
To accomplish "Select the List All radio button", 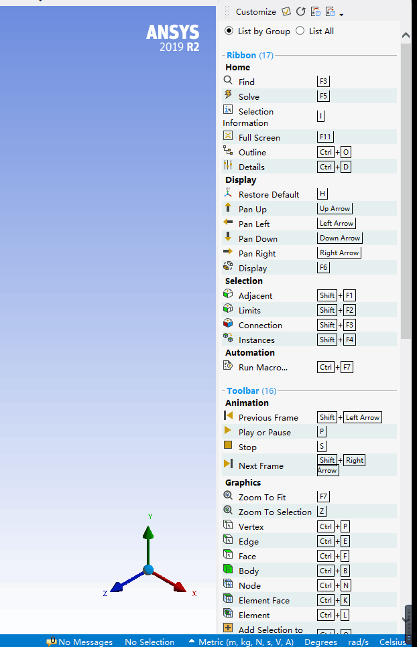I will point(300,31).
